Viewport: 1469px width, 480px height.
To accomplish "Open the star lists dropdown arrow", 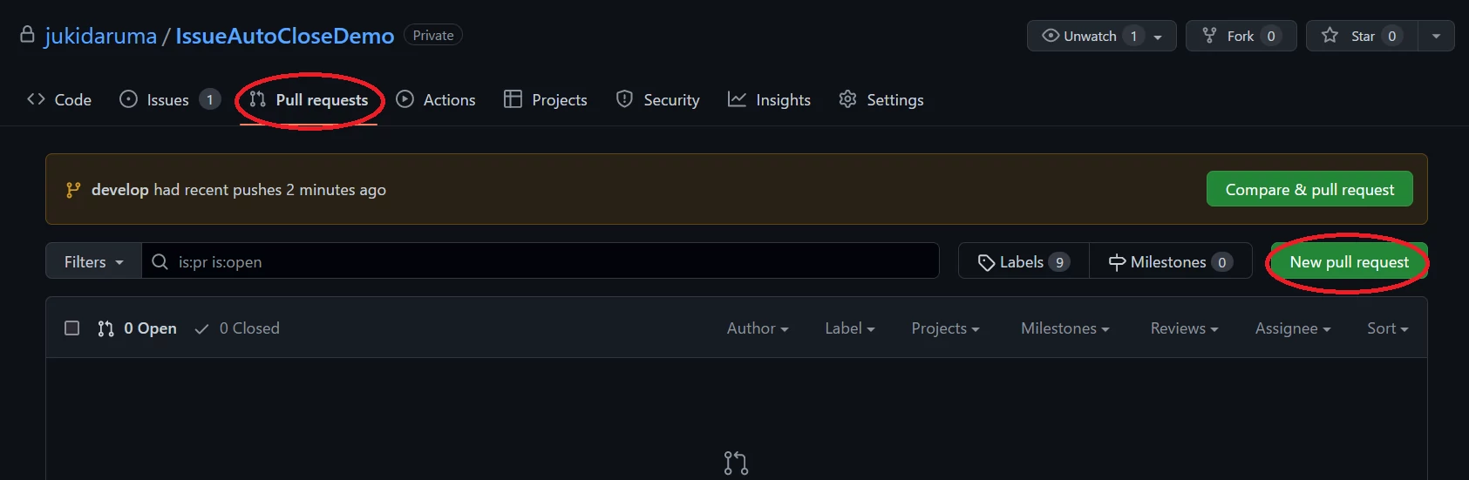I will tap(1436, 36).
